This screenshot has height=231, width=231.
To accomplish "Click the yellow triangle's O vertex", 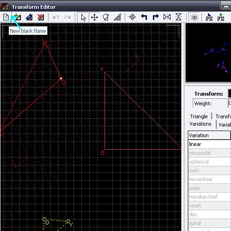I will [x=44, y=219].
